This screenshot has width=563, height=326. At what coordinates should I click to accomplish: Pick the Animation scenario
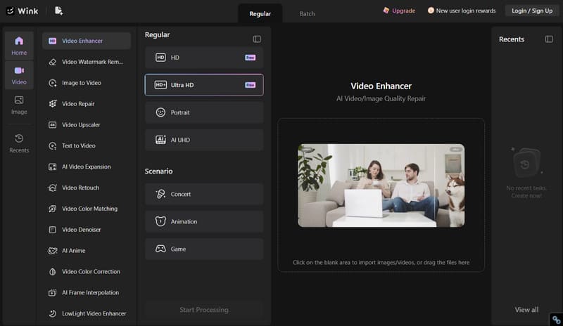point(204,221)
